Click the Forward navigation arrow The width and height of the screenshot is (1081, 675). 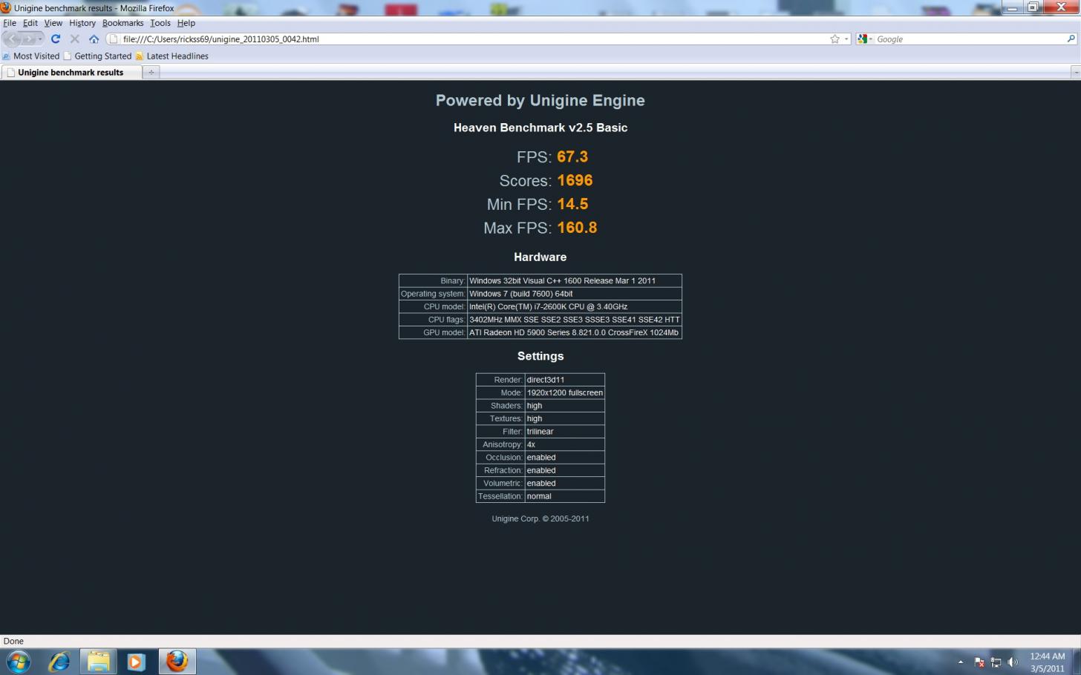(28, 39)
